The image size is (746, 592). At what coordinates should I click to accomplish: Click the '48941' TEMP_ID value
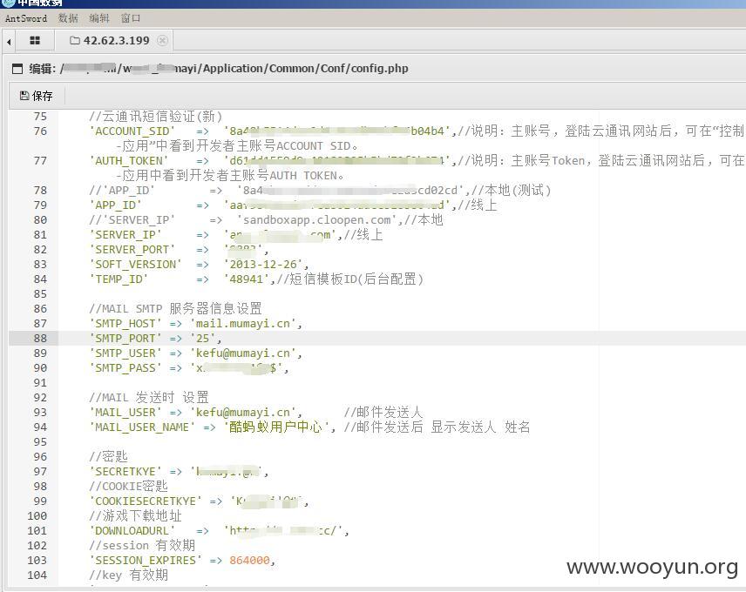(247, 279)
